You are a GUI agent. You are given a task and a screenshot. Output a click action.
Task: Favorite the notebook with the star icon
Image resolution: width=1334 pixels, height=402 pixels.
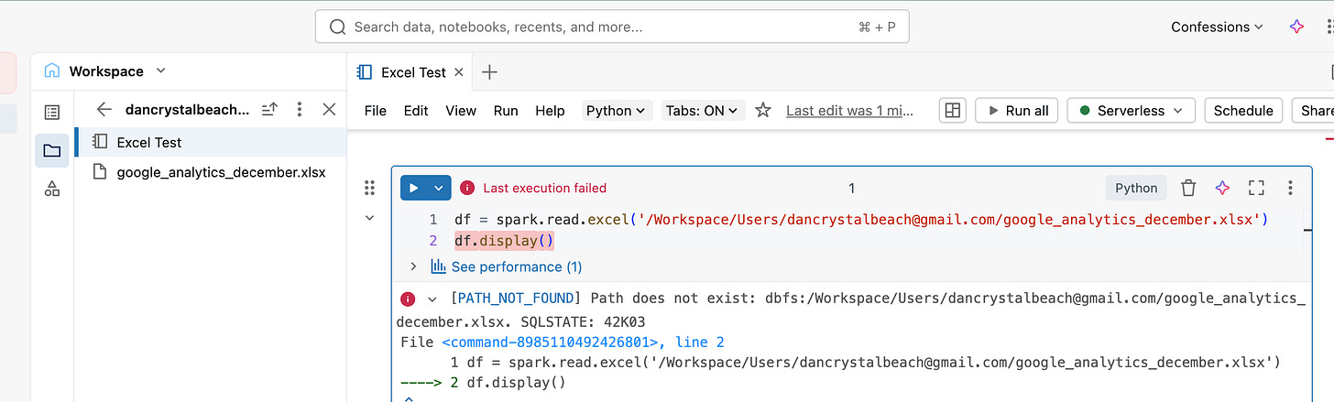(762, 110)
